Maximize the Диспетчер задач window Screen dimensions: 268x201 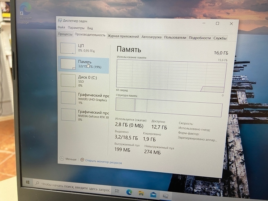coord(217,23)
